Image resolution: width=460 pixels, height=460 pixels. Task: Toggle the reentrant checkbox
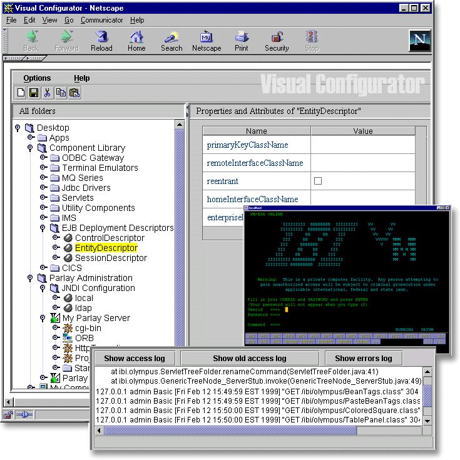[318, 181]
